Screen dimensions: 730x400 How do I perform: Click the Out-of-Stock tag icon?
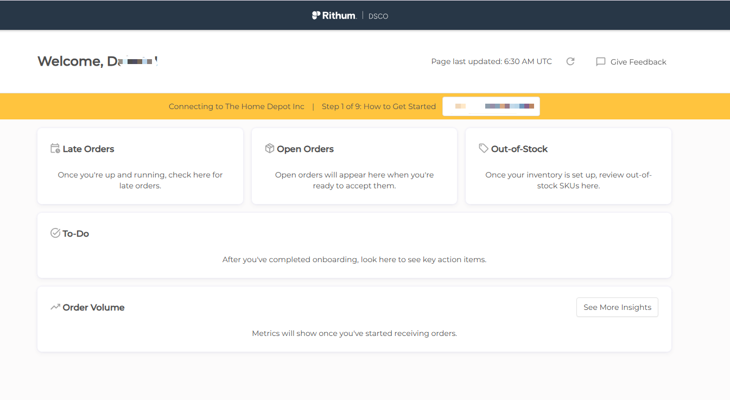tap(484, 148)
